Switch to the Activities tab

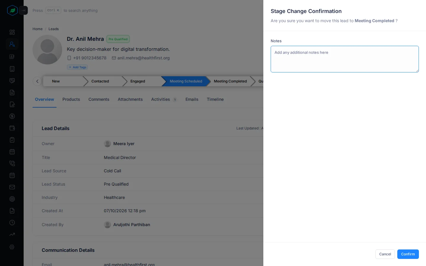[164, 99]
